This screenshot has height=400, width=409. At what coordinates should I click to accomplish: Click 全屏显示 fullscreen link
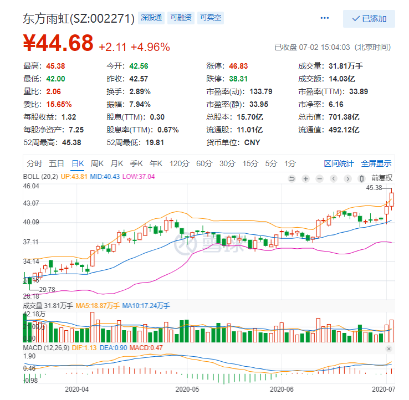pos(376,163)
